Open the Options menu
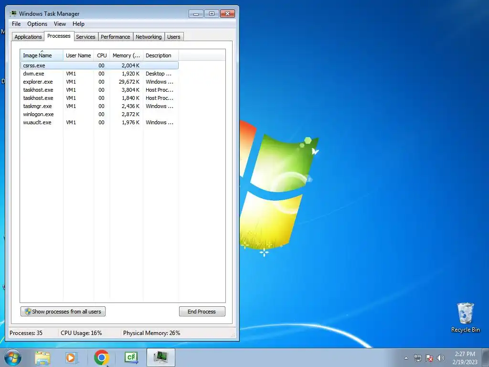This screenshot has height=367, width=489. [37, 24]
